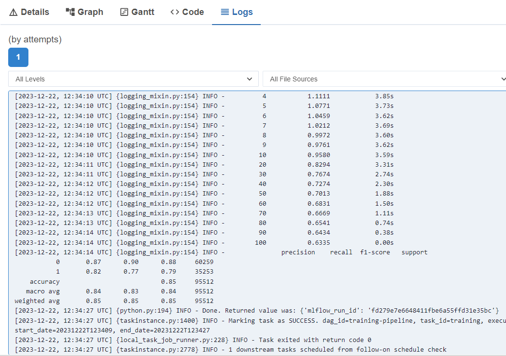Click the log line with loss 0.6335

click(x=204, y=242)
